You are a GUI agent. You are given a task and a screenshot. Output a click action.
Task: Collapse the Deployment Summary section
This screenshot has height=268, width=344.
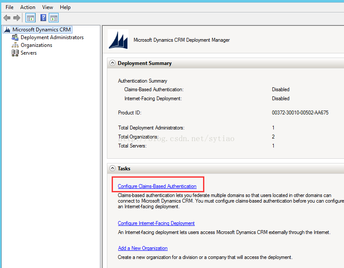[x=113, y=63]
